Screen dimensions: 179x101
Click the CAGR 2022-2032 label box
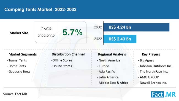pos(46,32)
